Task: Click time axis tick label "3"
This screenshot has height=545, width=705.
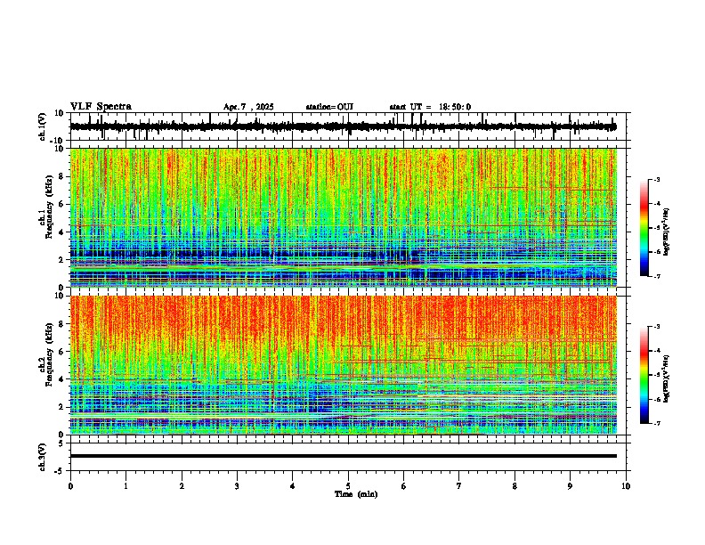Action: (x=237, y=486)
